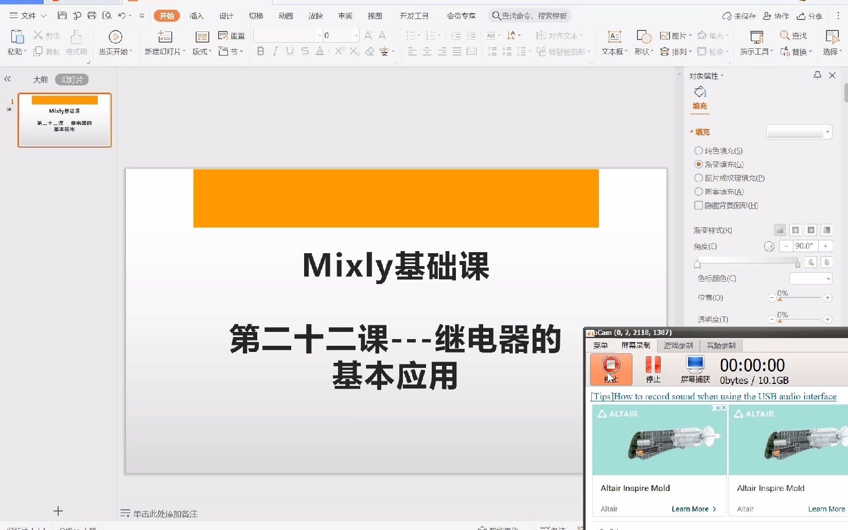Select the 纯色填充 solid fill radio button
This screenshot has height=530, width=848.
(698, 151)
